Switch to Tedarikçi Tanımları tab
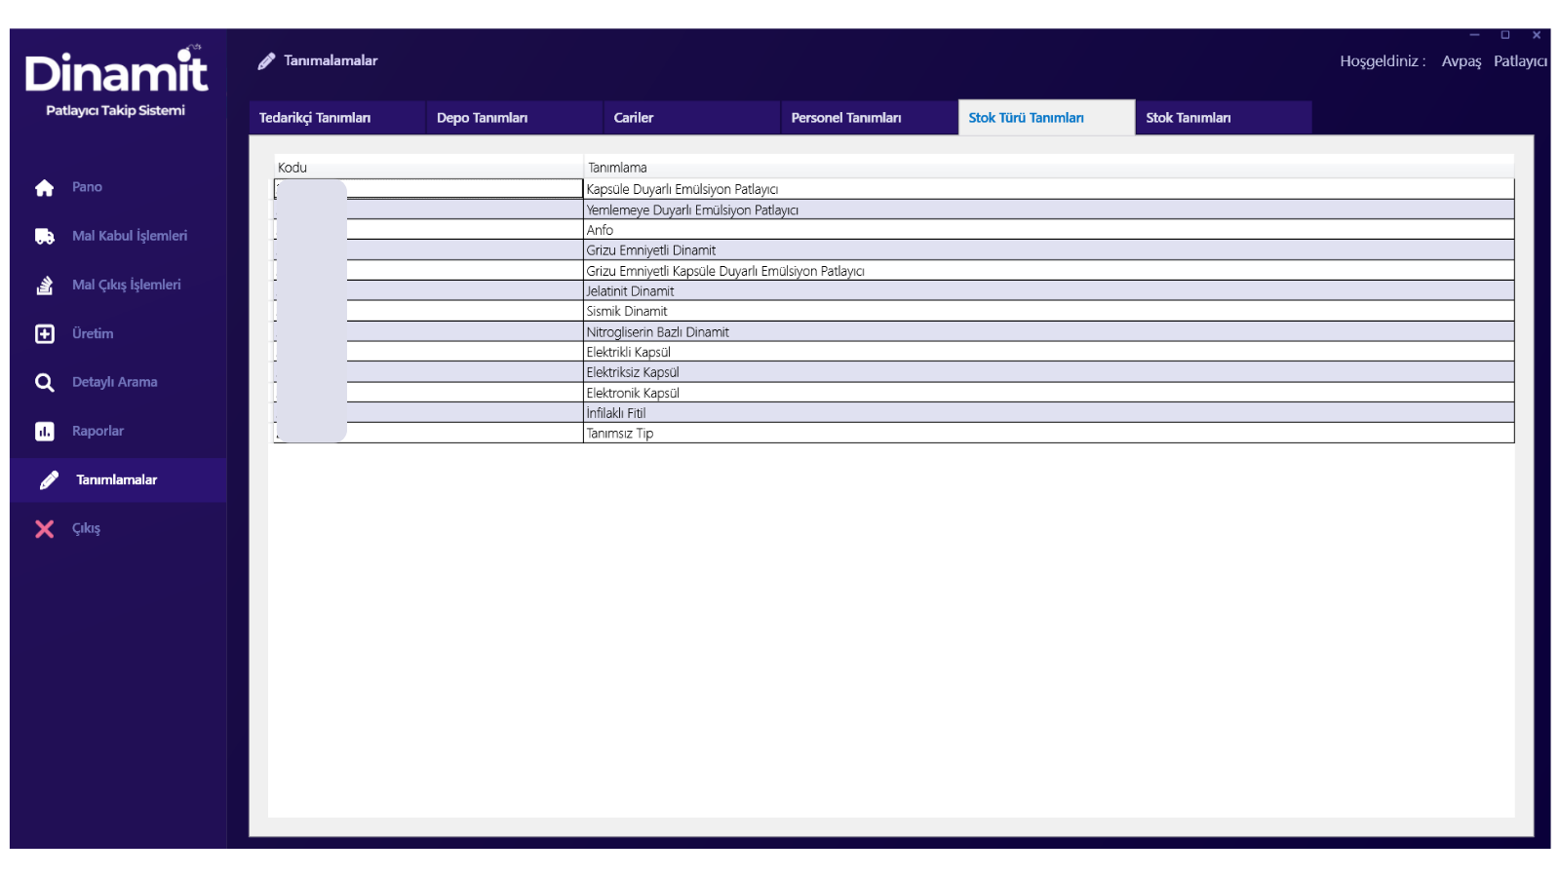This screenshot has height=877, width=1560. coord(336,117)
